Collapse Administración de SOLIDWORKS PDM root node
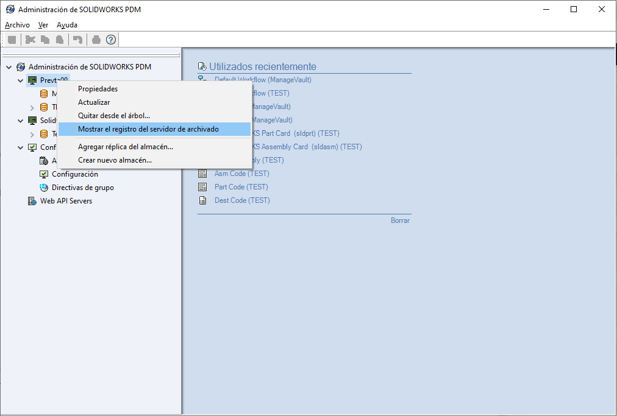 point(9,67)
